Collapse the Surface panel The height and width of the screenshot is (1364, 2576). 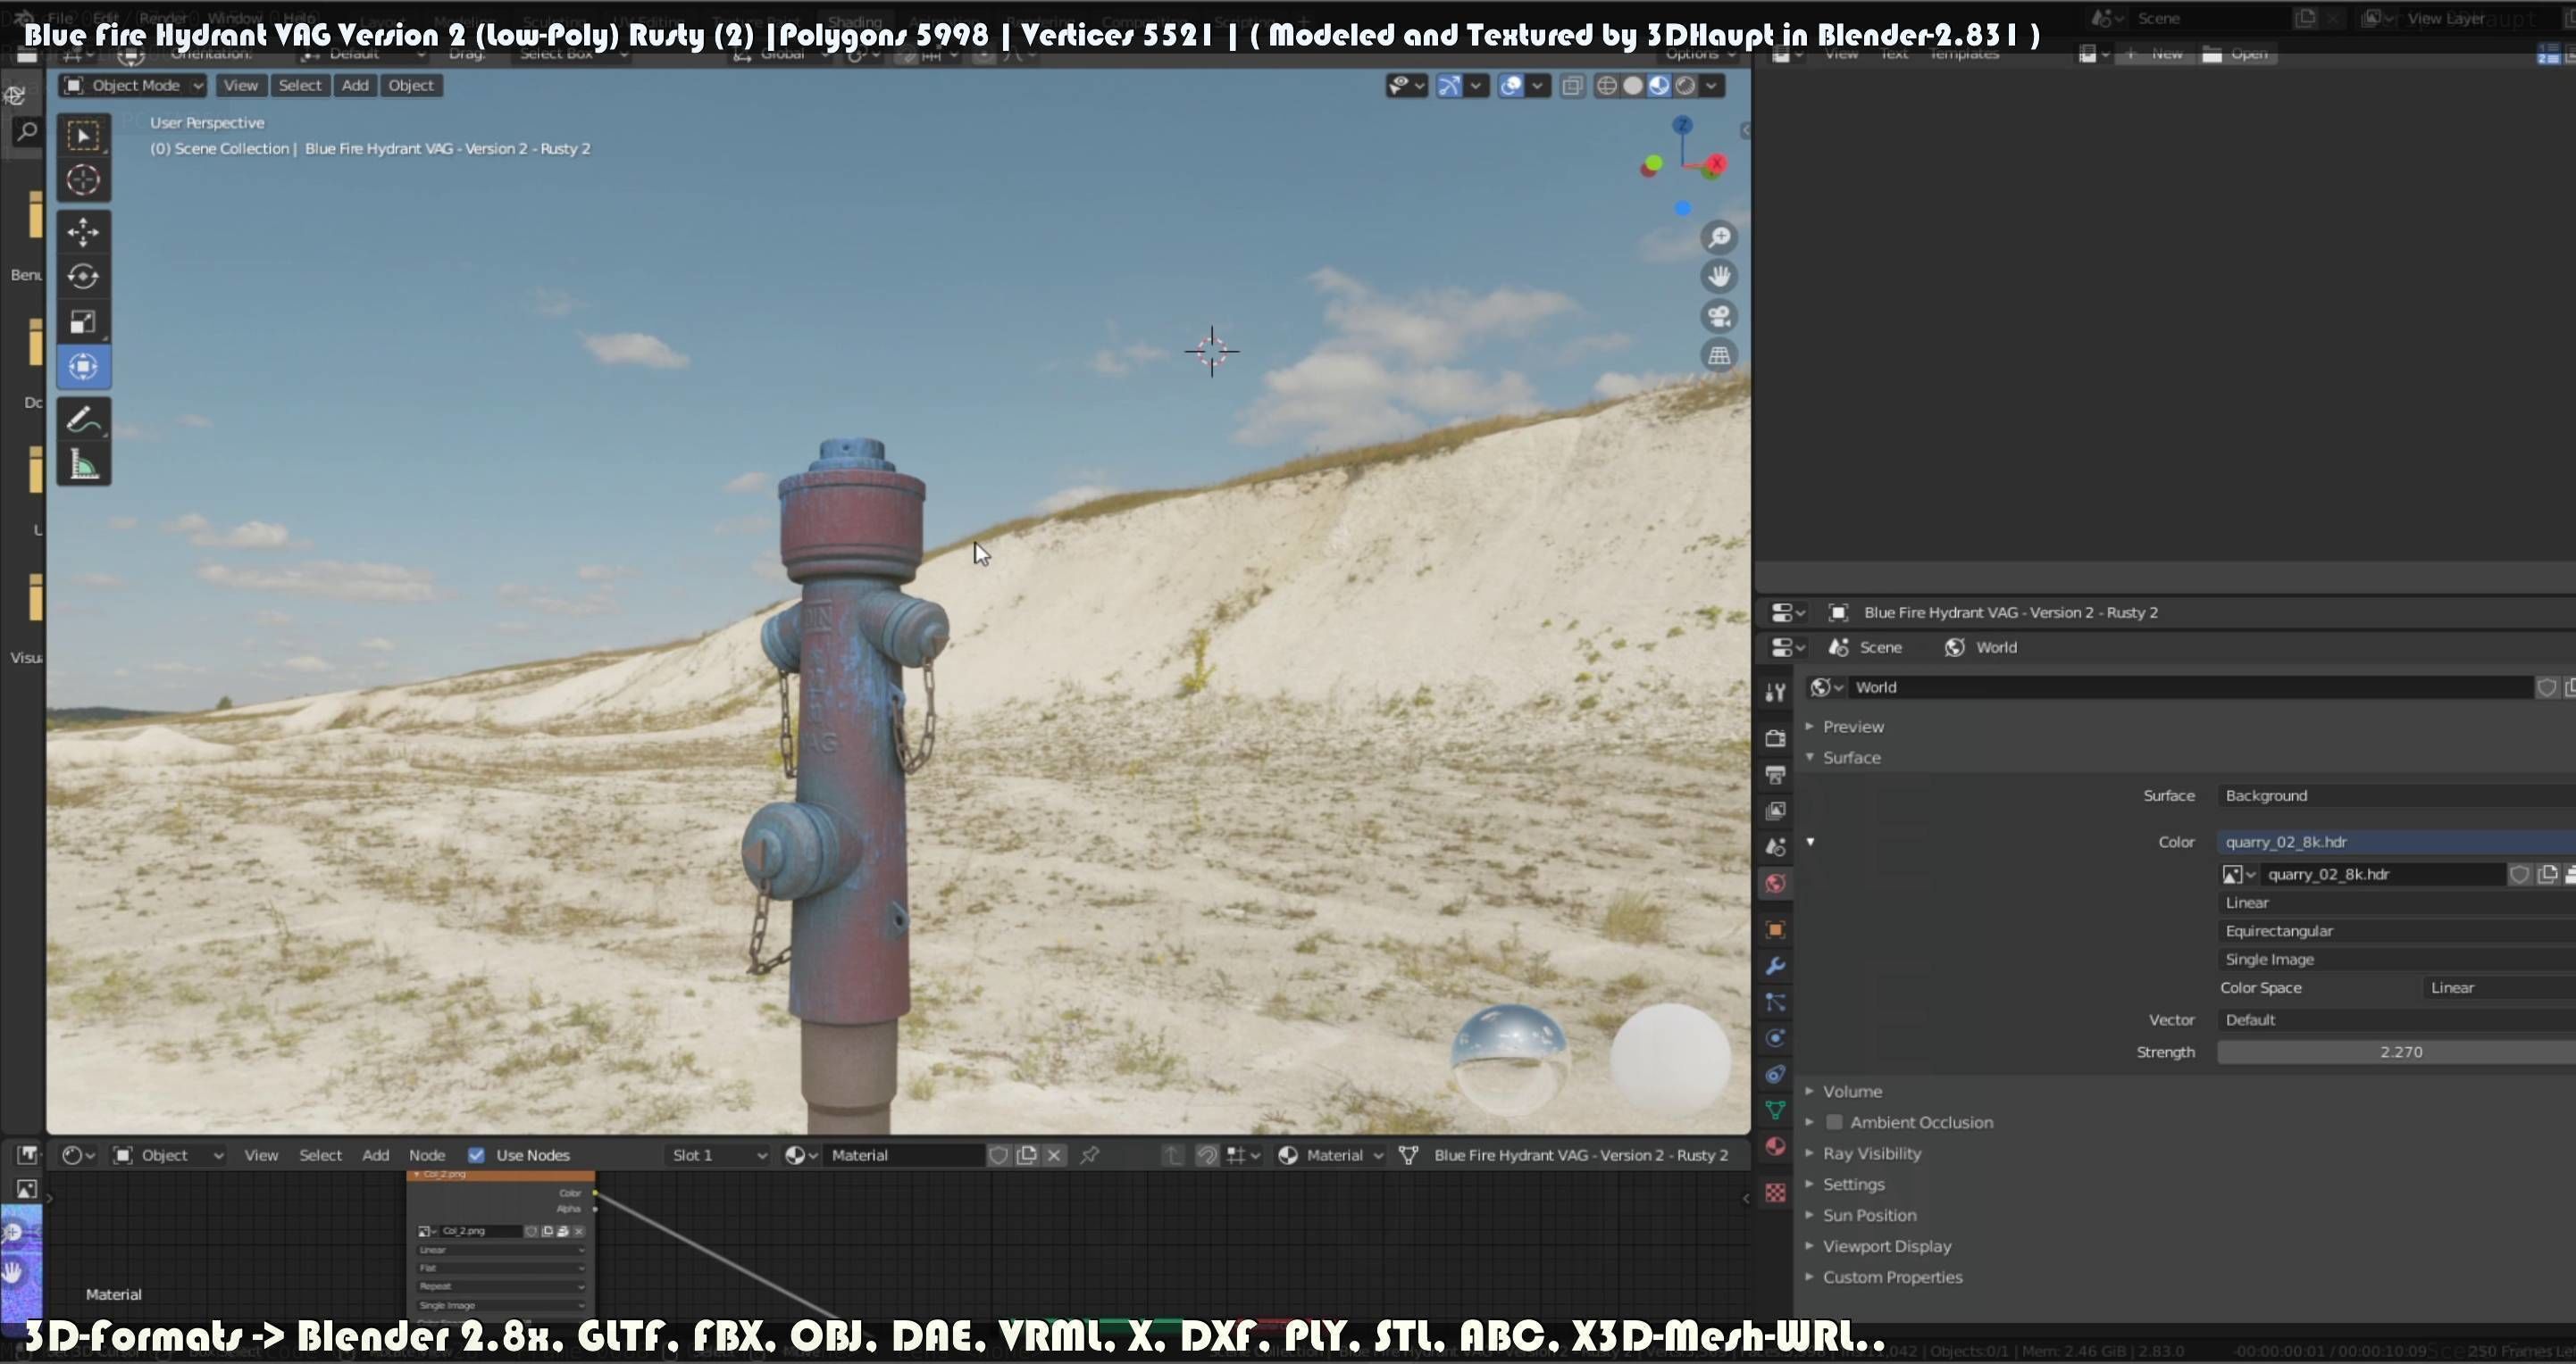[x=1850, y=758]
